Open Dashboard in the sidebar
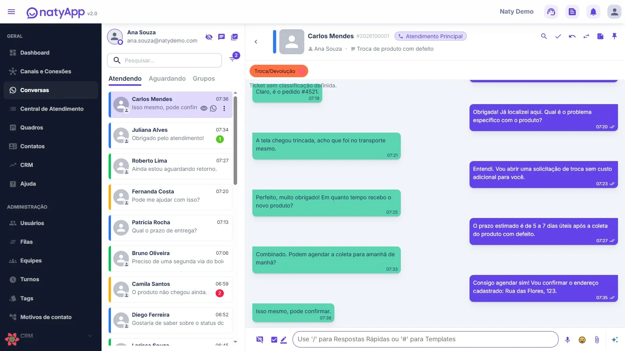Screen dimensions: 625x351 (51, 53)
